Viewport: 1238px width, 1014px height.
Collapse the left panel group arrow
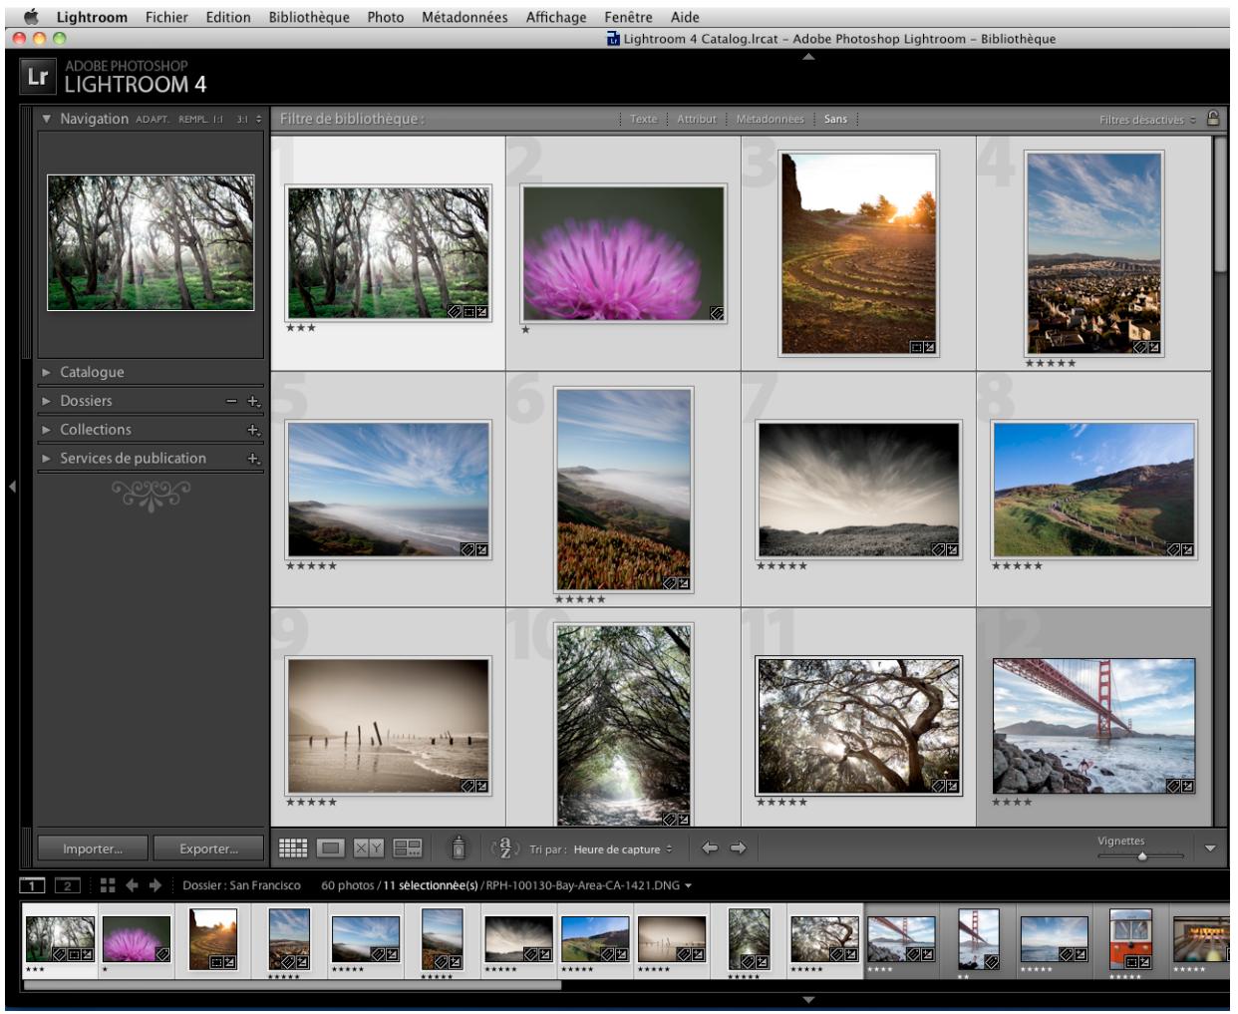point(12,487)
